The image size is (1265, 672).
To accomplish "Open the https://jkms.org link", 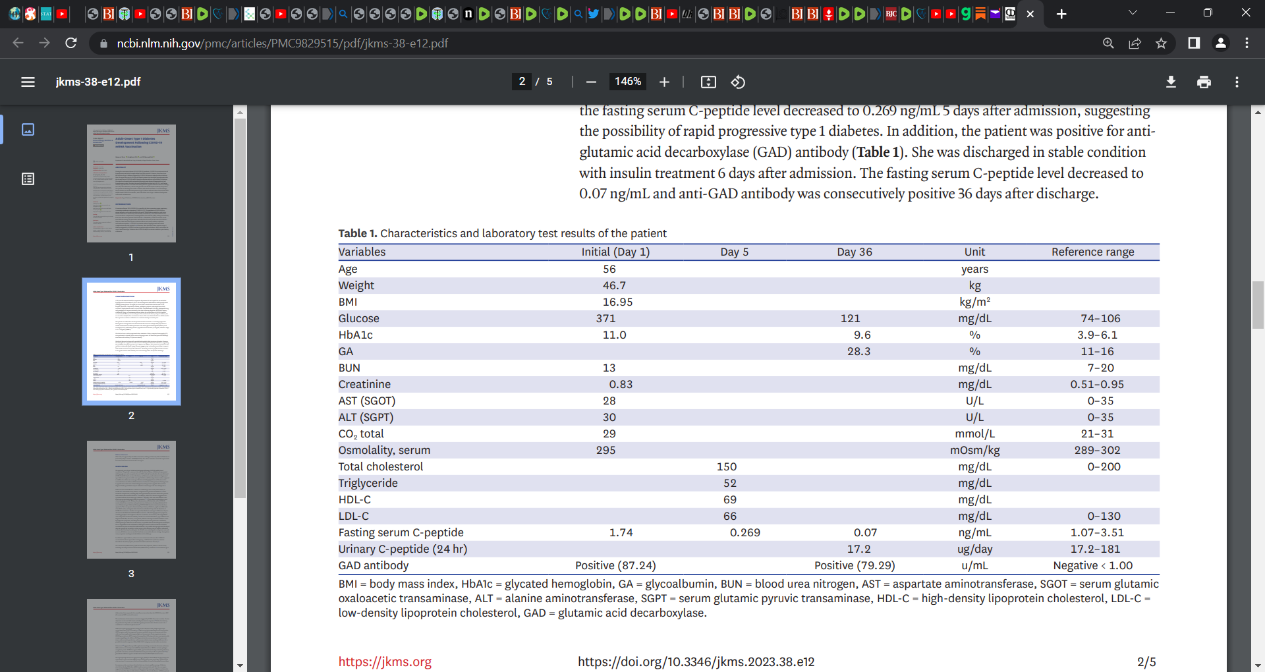I will [x=385, y=661].
